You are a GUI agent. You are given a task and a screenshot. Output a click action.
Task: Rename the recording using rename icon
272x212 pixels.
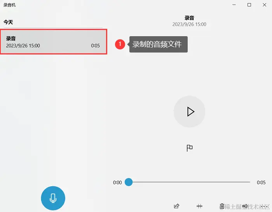[x=245, y=206]
